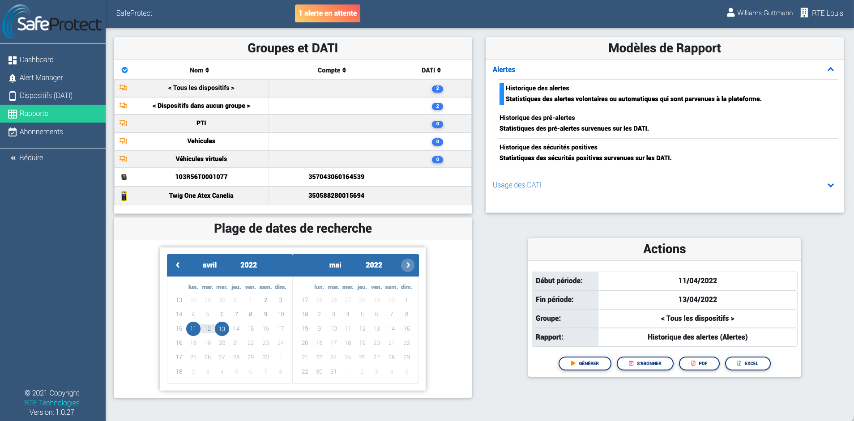Open RTE Technologies link in footer
This screenshot has width=854, height=421.
tap(52, 403)
